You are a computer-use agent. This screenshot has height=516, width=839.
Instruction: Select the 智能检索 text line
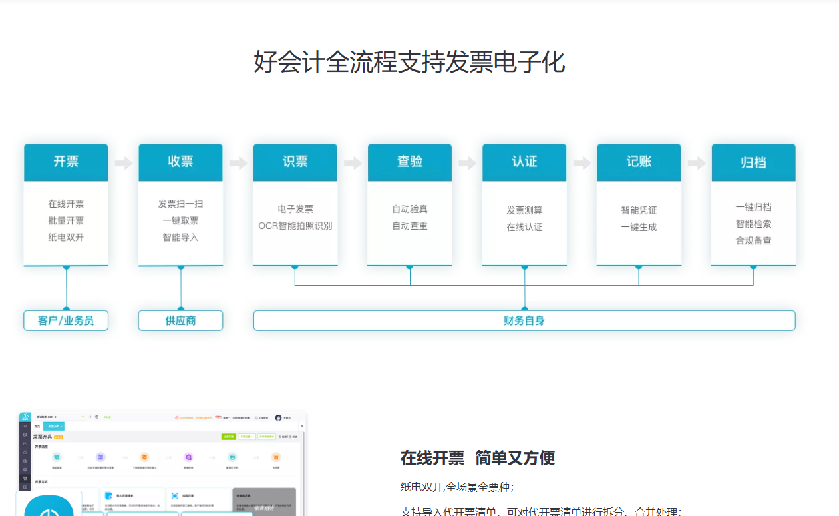point(754,224)
